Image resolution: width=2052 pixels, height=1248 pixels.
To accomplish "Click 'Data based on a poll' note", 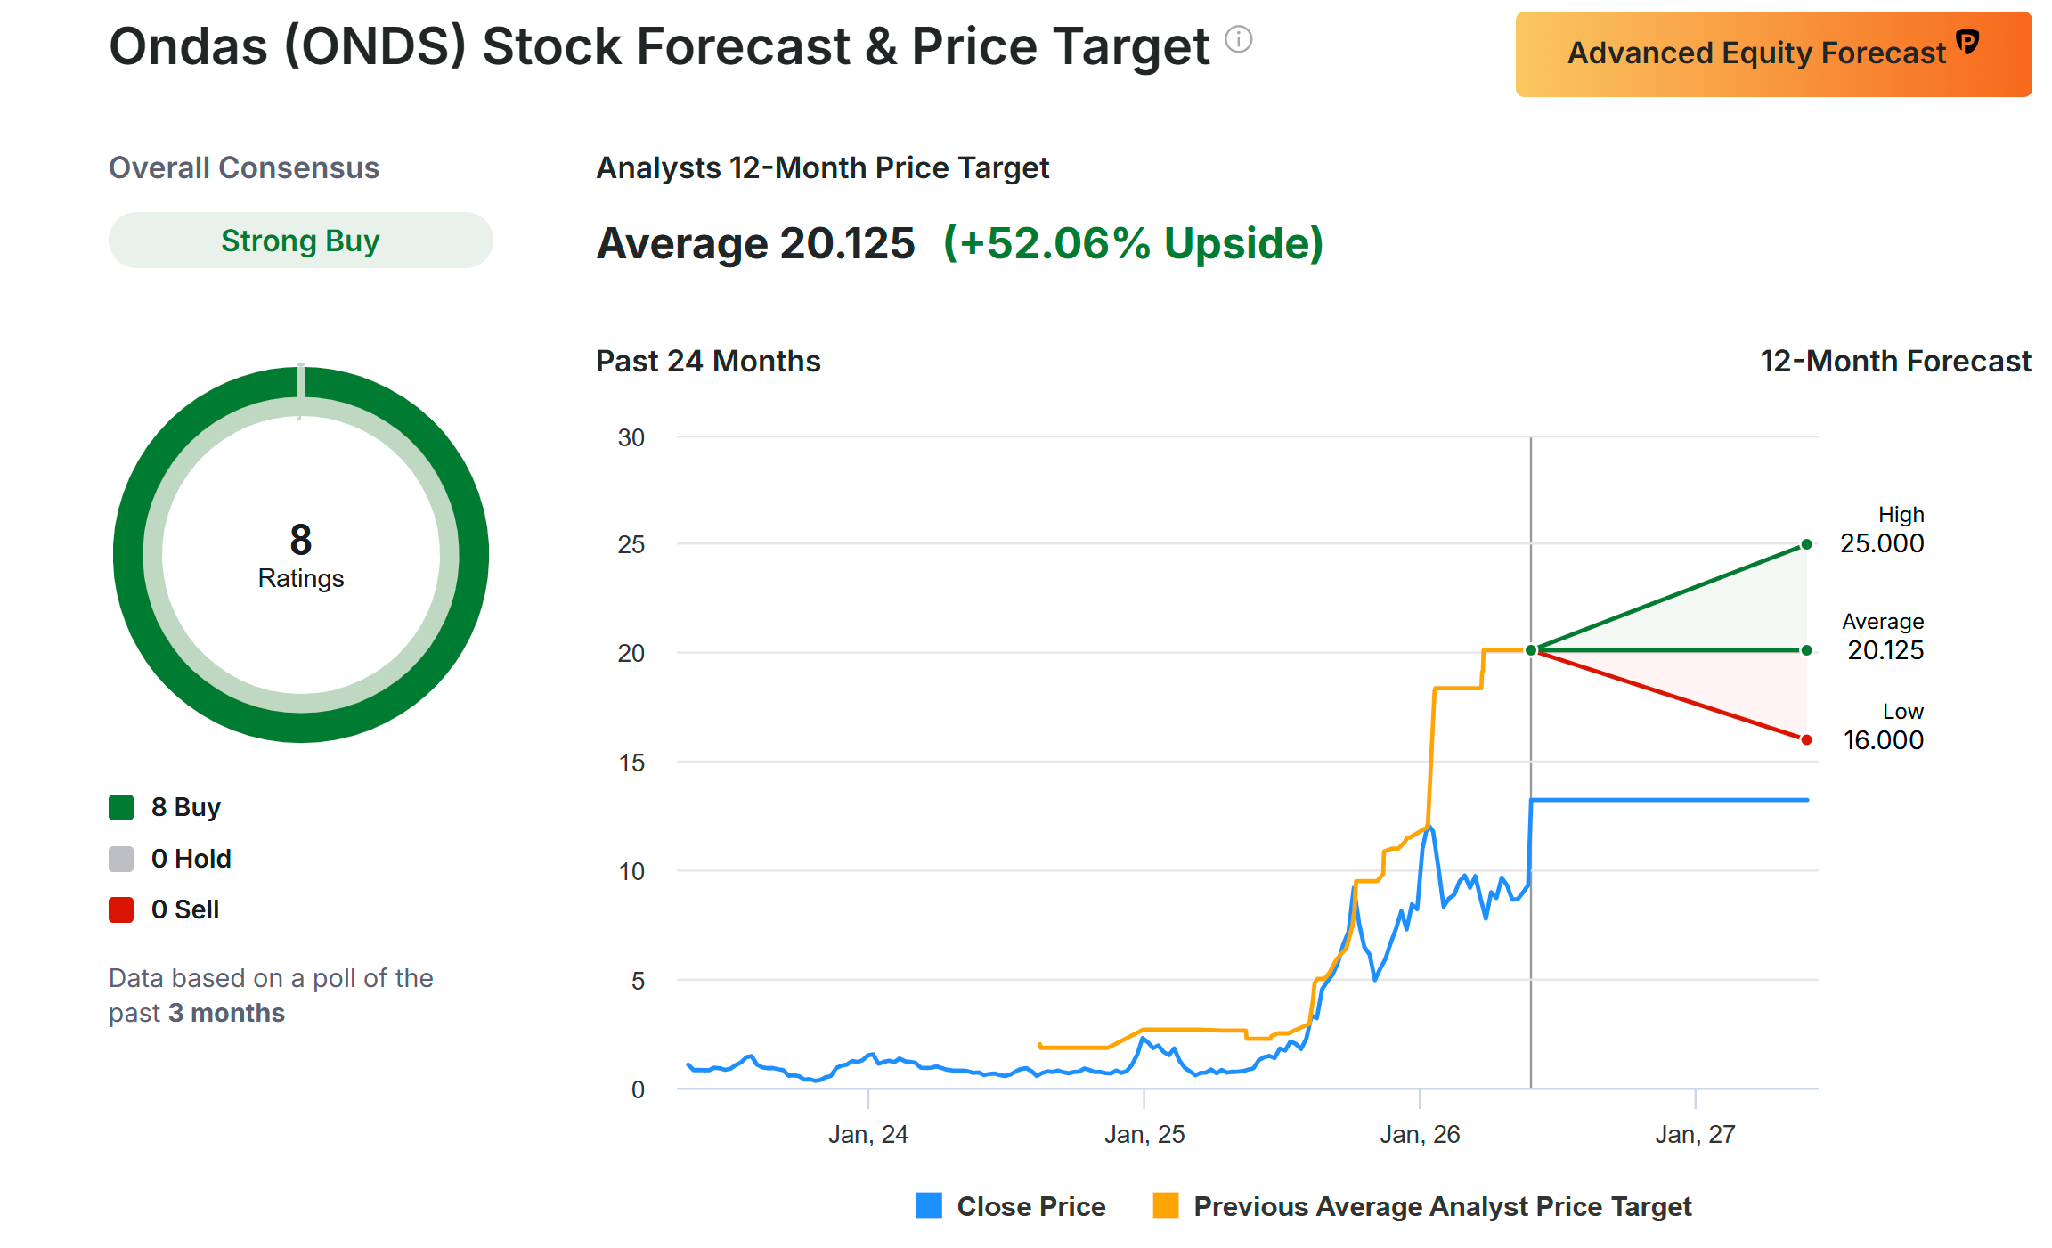I will (x=271, y=995).
